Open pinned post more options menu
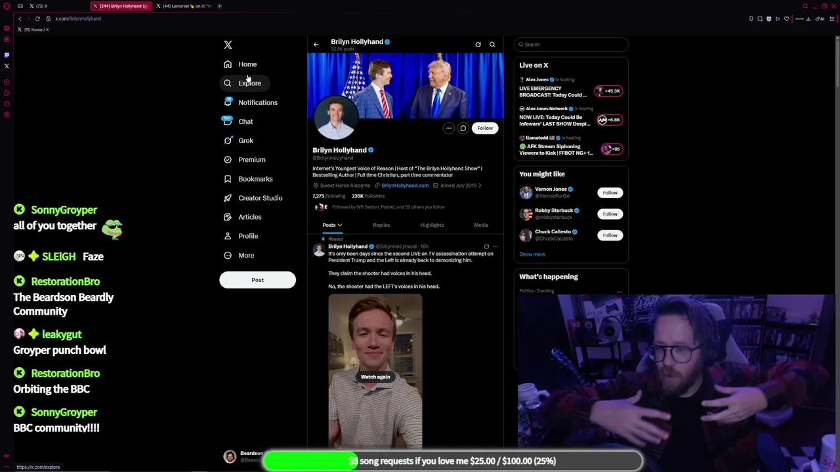This screenshot has width=840, height=472. point(495,246)
